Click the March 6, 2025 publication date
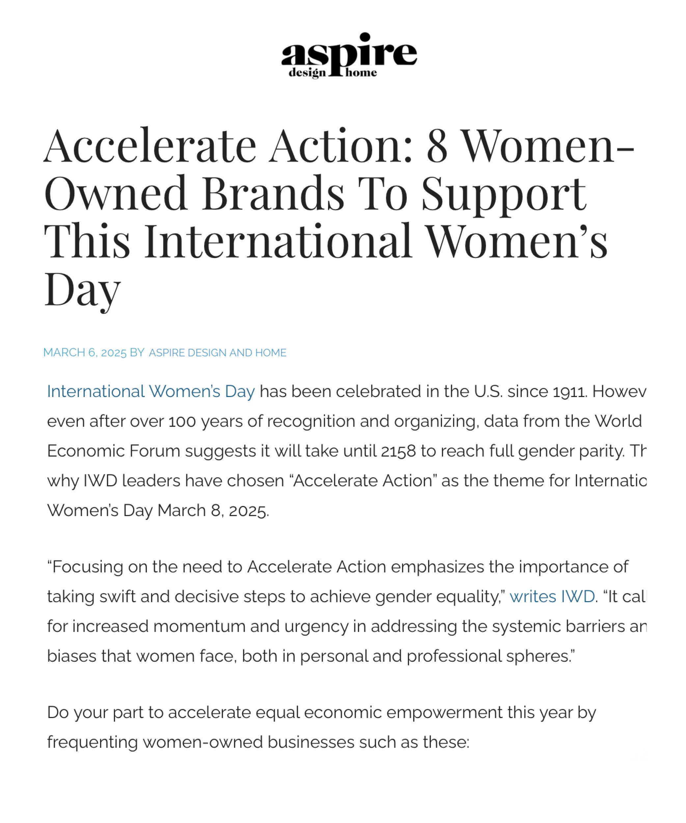Image resolution: width=686 pixels, height=823 pixels. (85, 353)
